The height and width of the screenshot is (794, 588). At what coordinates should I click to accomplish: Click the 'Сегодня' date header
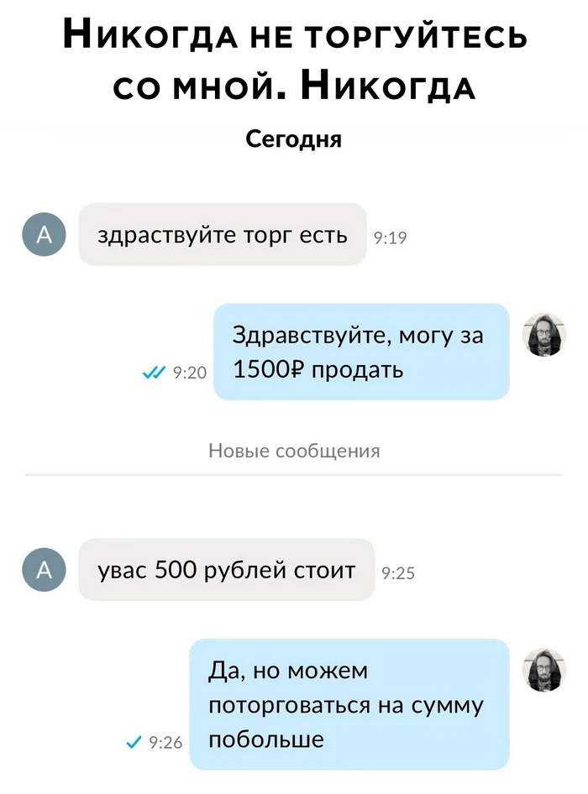point(294,139)
